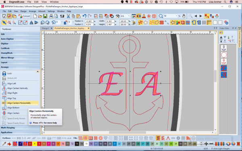Expand the Mirror-Merge toolbox
Image resolution: width=242 pixels, height=151 pixels.
[x=20, y=58]
